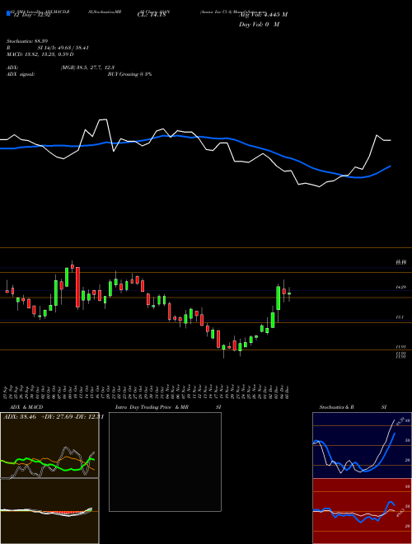
Task: Click the 'BUY Growing @ 3%' signal text
Action: [129, 74]
